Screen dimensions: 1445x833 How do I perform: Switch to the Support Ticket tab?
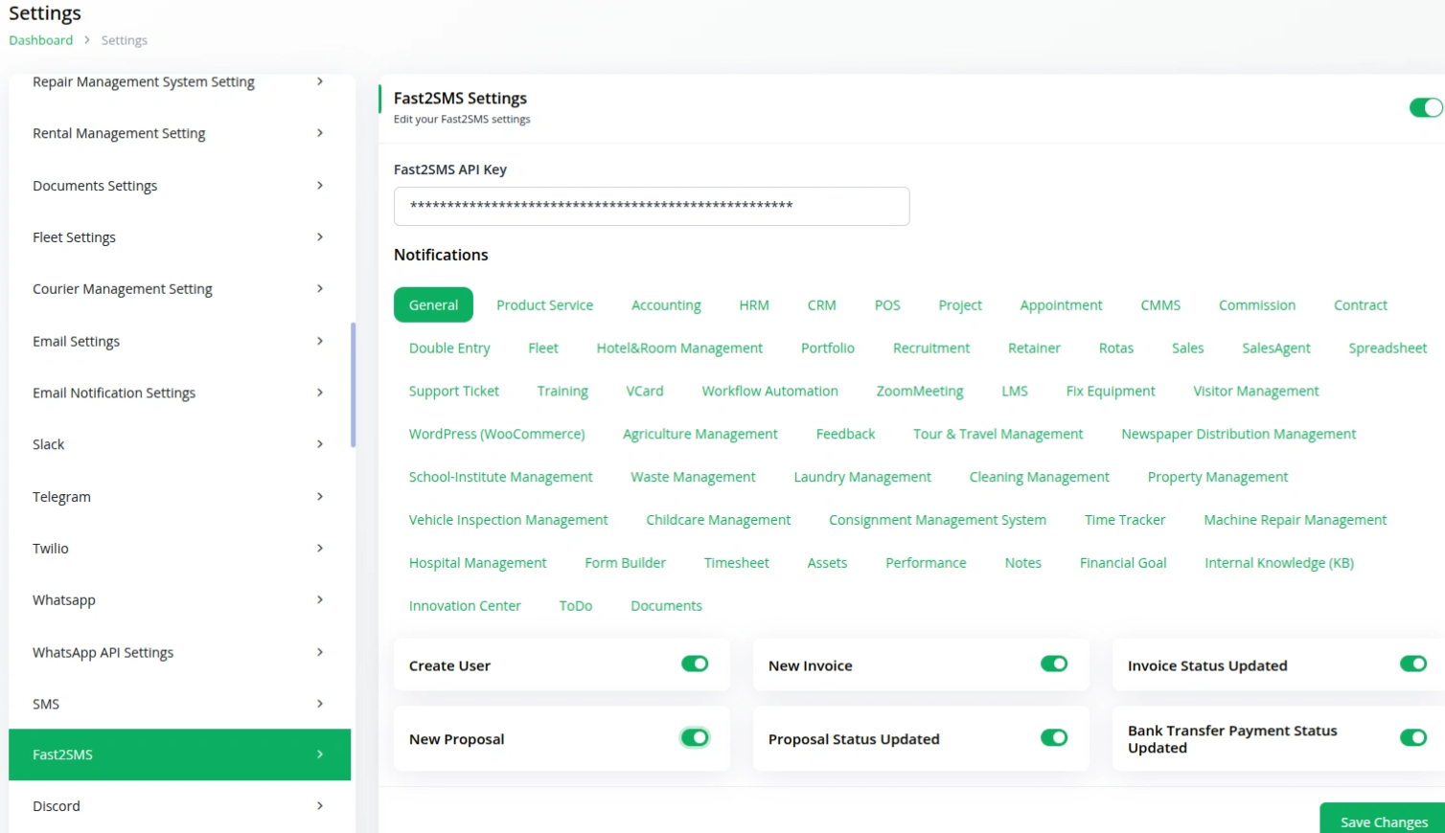(x=454, y=391)
